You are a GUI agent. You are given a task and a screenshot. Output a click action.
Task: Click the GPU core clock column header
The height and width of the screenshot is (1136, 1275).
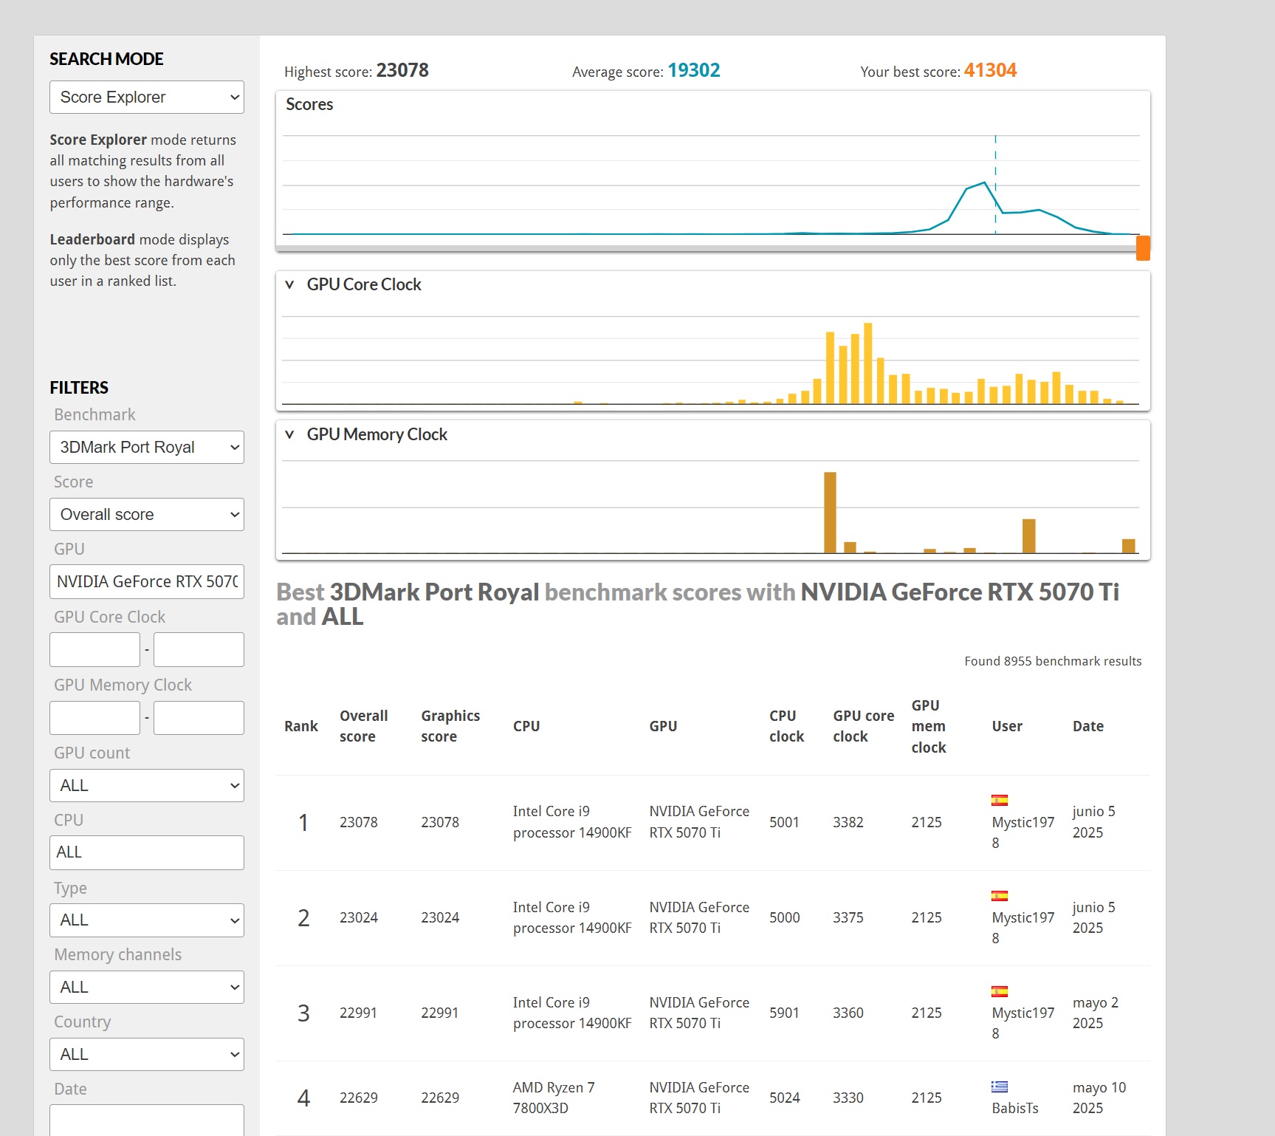point(864,726)
